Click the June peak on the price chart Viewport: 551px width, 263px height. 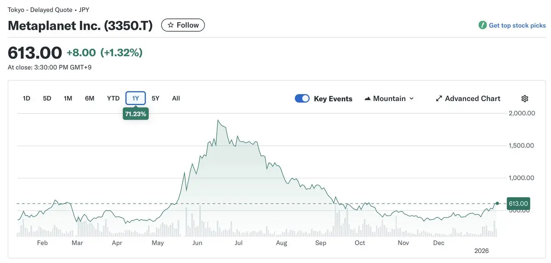[x=218, y=120]
